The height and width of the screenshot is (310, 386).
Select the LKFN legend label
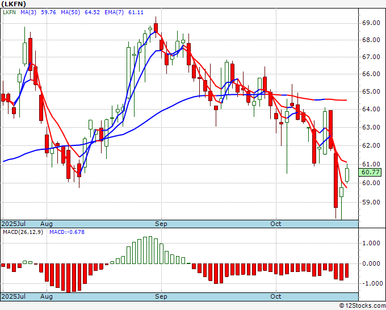(x=9, y=12)
